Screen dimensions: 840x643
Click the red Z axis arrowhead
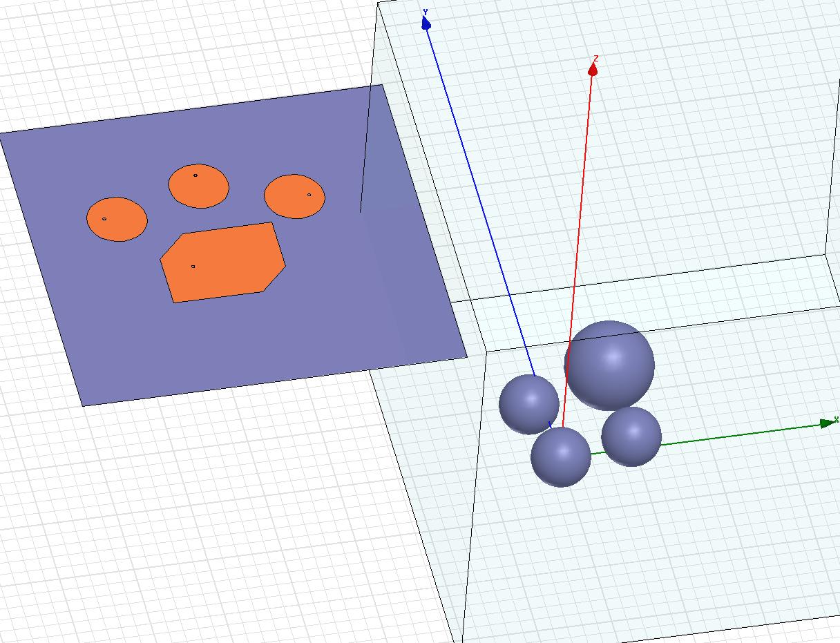pyautogui.click(x=593, y=69)
